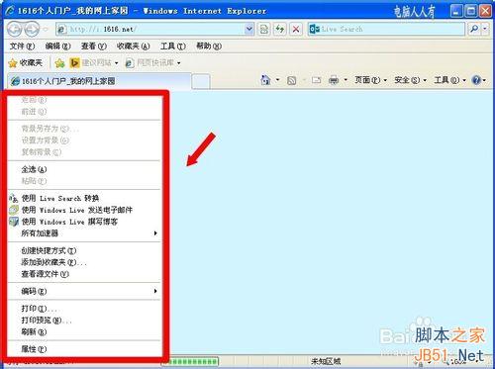Open the 工具(T) menu in menu bar
This screenshot has height=369, width=495.
[173, 46]
